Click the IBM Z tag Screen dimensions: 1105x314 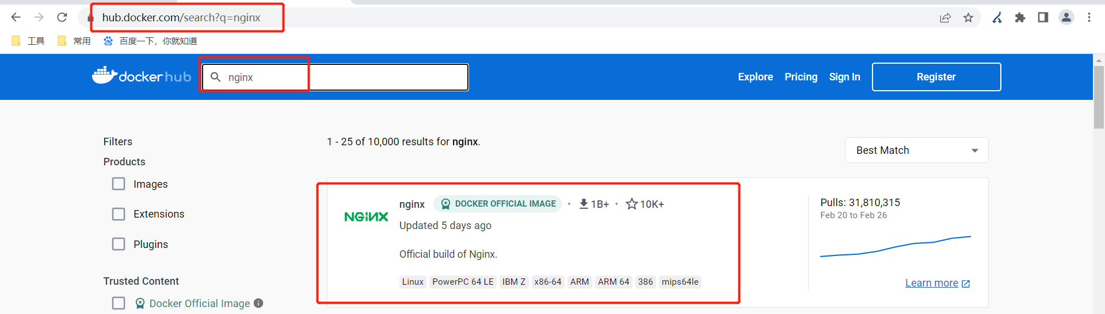[514, 282]
